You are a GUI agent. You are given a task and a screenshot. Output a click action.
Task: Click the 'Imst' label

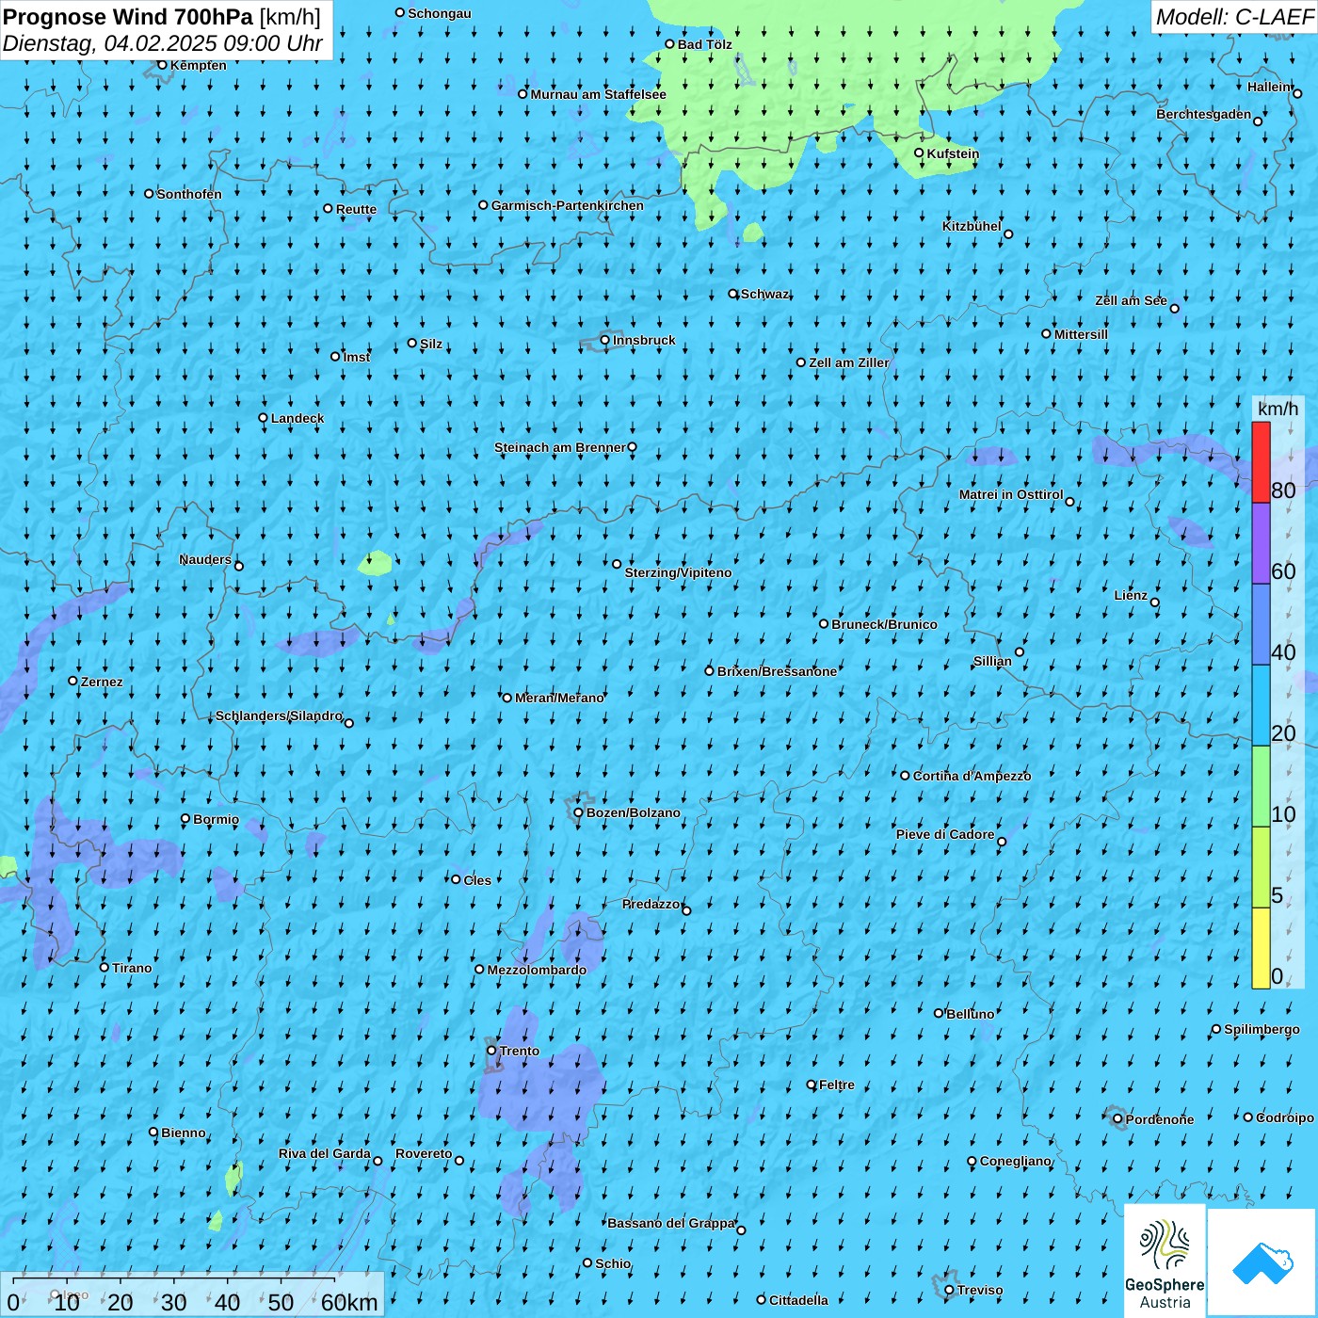(357, 357)
